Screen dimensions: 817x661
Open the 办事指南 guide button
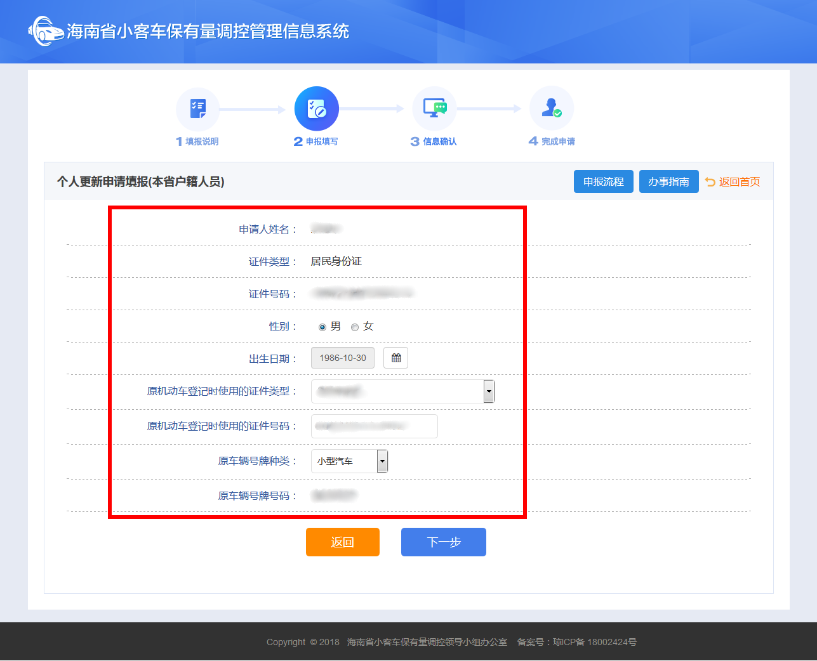pyautogui.click(x=668, y=181)
